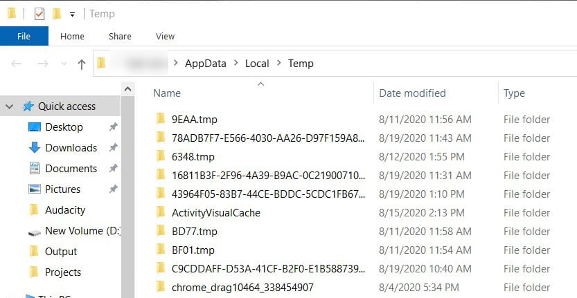Select the ActivityVisualCache folder

[x=216, y=213]
